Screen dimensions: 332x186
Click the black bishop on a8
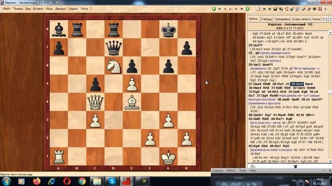[x=59, y=30]
